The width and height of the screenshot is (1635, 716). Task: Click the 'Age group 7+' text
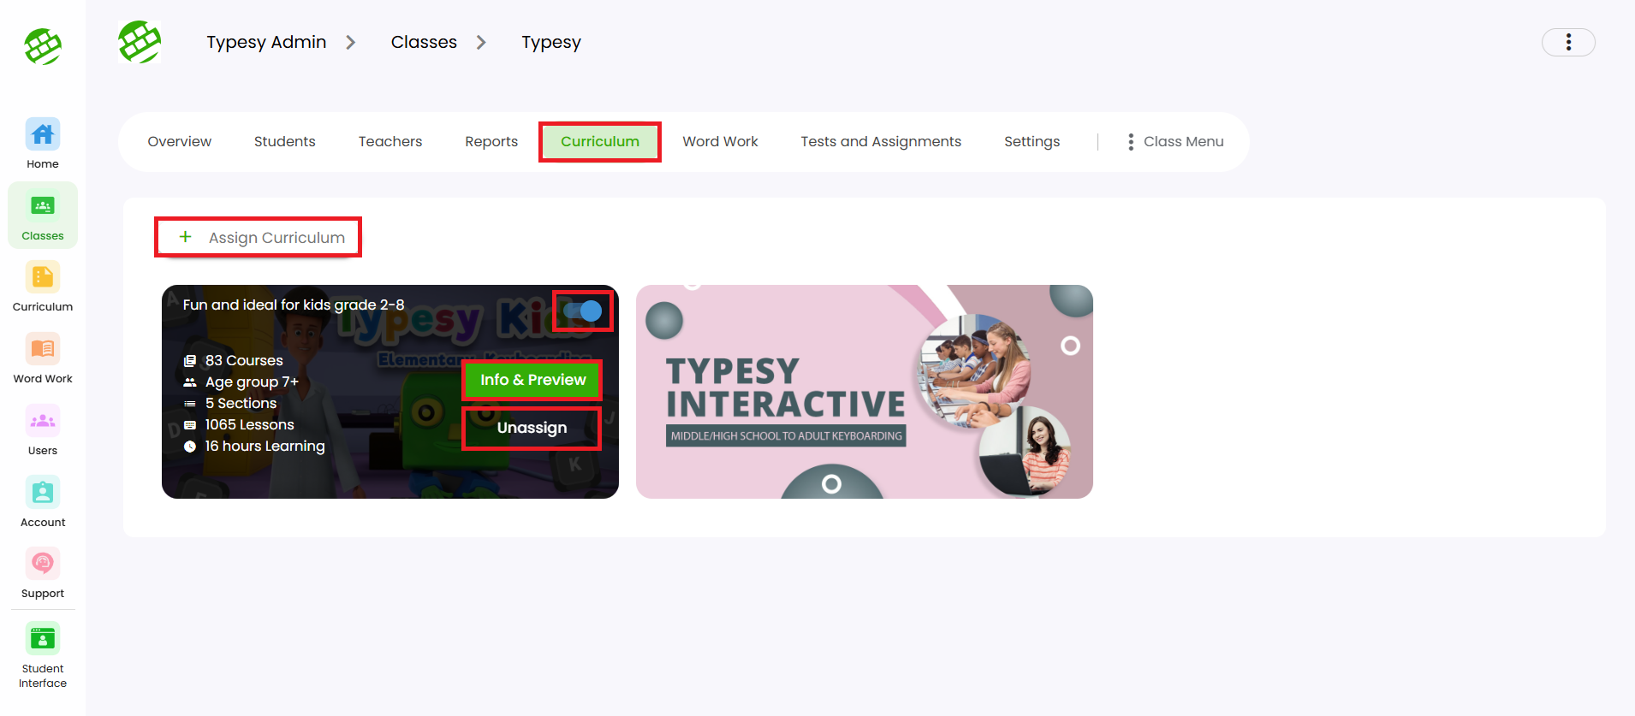point(252,382)
